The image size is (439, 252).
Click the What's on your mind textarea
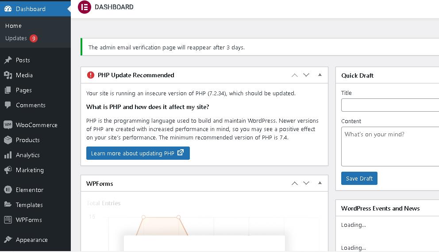pyautogui.click(x=389, y=146)
